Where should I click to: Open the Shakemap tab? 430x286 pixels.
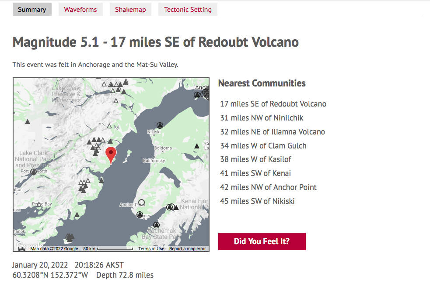pos(130,10)
